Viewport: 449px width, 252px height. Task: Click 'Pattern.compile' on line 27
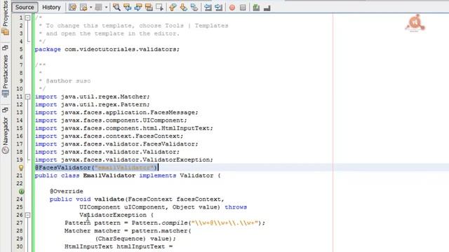coord(159,223)
